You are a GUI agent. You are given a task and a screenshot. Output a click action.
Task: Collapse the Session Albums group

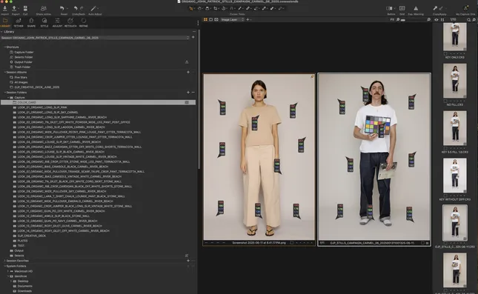5,73
